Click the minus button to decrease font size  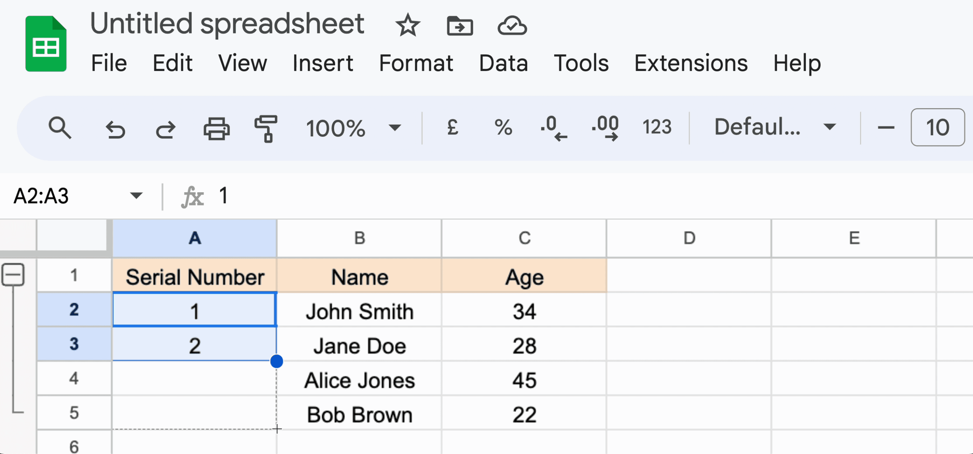pyautogui.click(x=886, y=127)
